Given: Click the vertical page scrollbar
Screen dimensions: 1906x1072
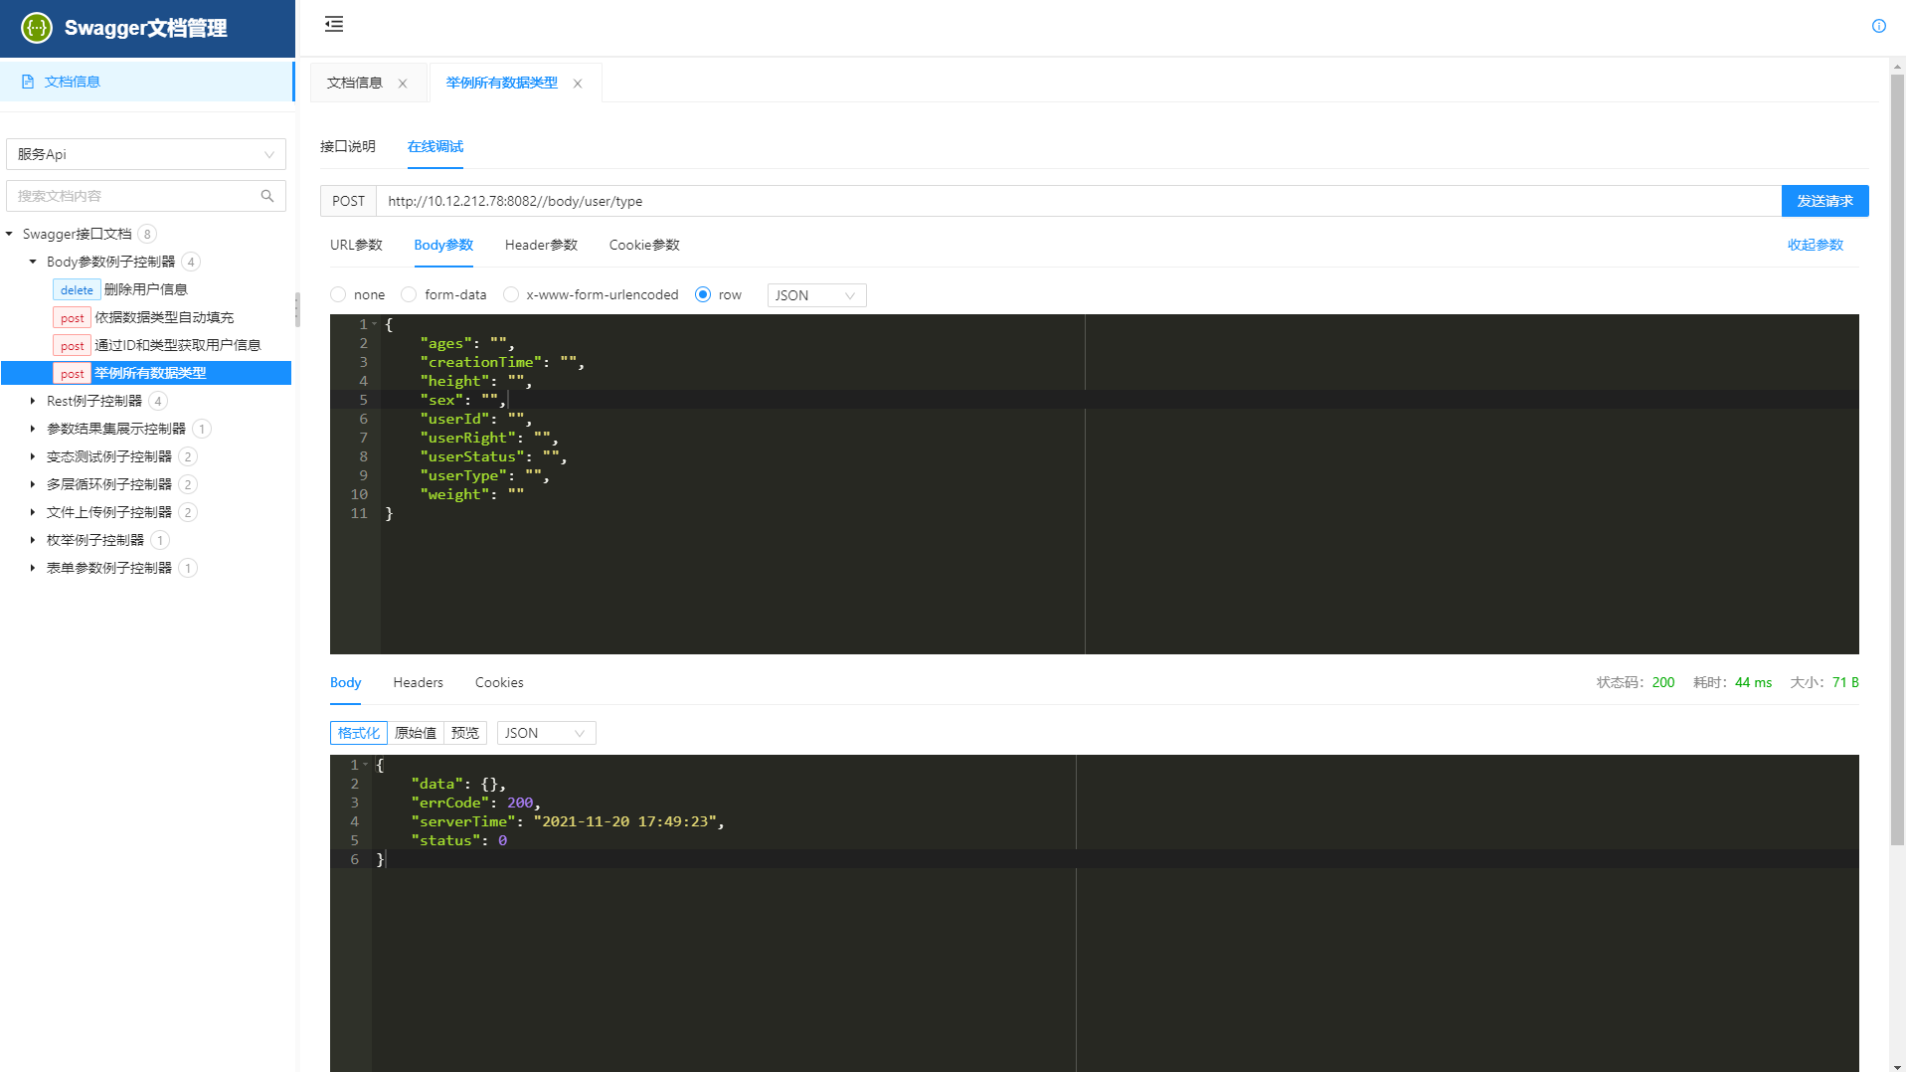Looking at the screenshot, I should click(x=1897, y=457).
